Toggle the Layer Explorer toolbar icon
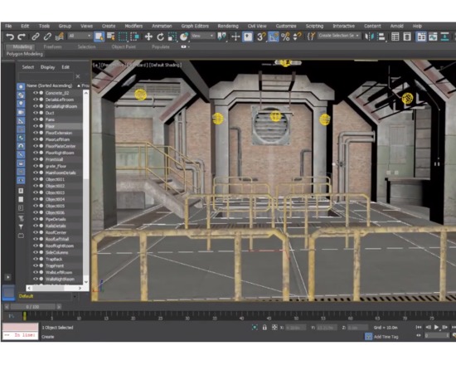The width and height of the screenshot is (456, 365). (x=407, y=36)
